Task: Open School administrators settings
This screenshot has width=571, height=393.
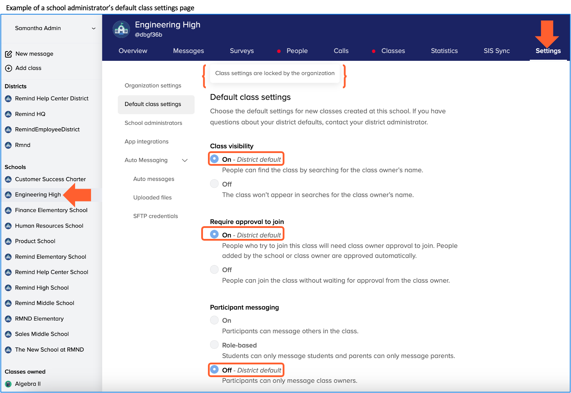Action: (x=153, y=123)
